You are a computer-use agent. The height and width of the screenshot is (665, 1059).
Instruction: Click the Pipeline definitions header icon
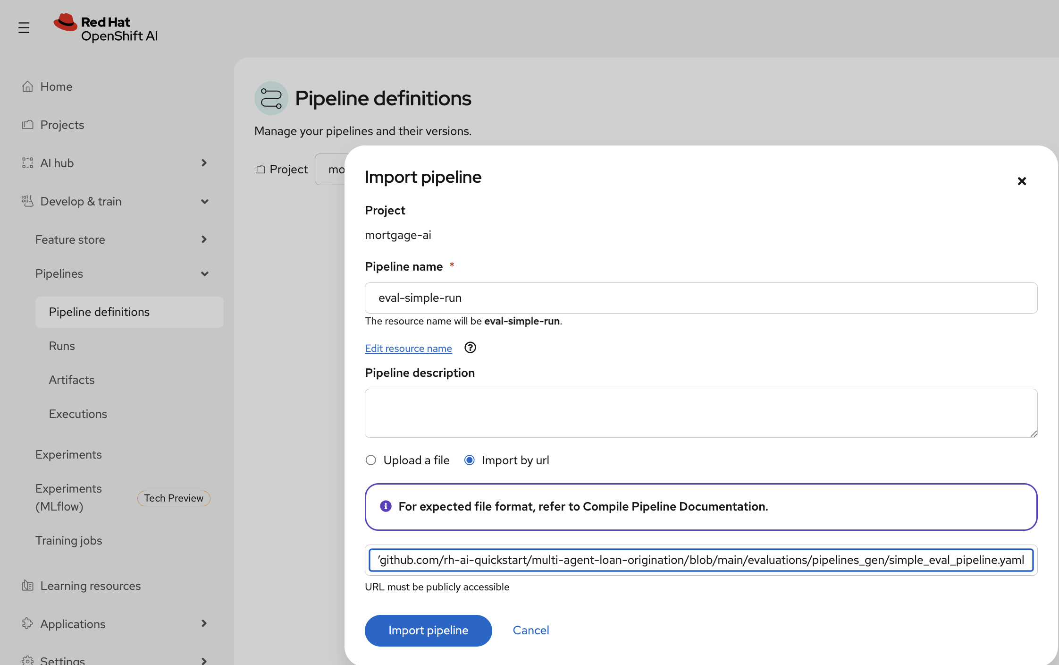(271, 98)
